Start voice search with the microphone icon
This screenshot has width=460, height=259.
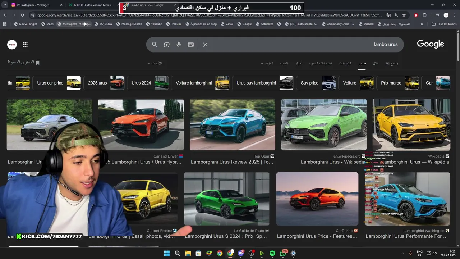point(179,45)
